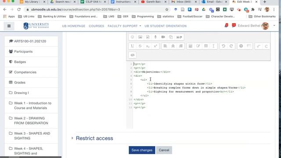Click the clear formatting edit icon
The image size is (281, 158).
click(198, 46)
